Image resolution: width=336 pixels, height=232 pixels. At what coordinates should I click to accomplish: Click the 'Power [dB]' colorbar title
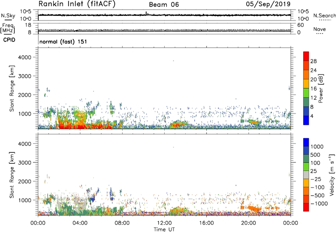[321, 88]
